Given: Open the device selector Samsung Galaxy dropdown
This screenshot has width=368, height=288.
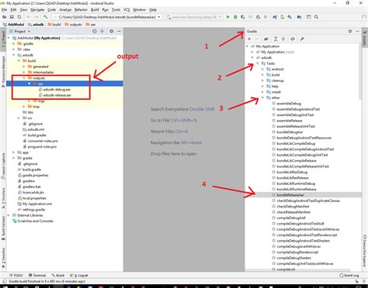Looking at the screenshot, I should [x=194, y=17].
